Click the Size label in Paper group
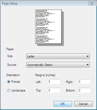97x110 pixels. coord(10,56)
